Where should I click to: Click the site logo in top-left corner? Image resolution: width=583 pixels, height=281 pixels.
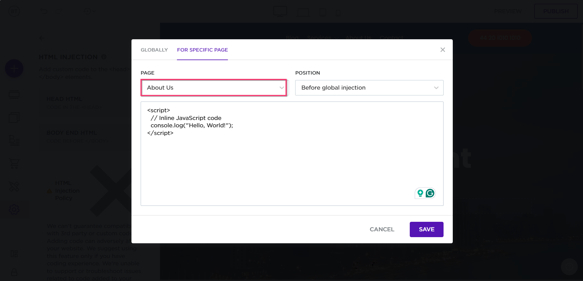pyautogui.click(x=14, y=11)
